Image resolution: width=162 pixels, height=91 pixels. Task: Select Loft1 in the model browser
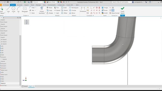[x=2, y=46]
